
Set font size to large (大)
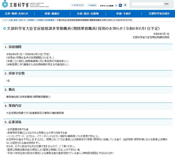pyautogui.click(x=125, y=5)
